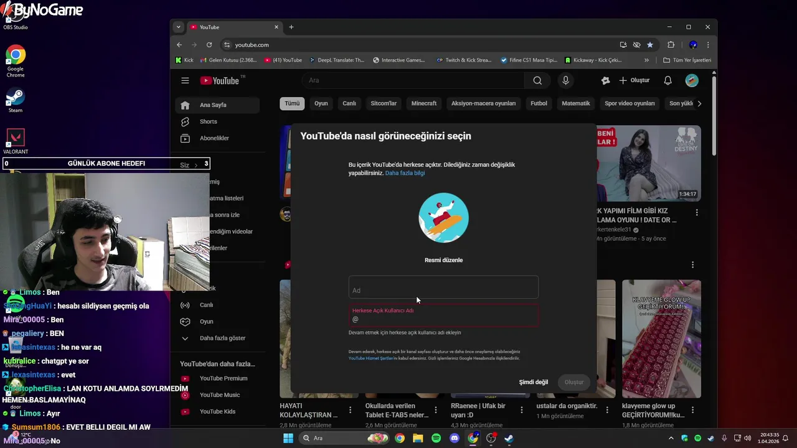Open options for the ustalar da organiktir video
Viewport: 797px width, 448px height.
(607, 410)
